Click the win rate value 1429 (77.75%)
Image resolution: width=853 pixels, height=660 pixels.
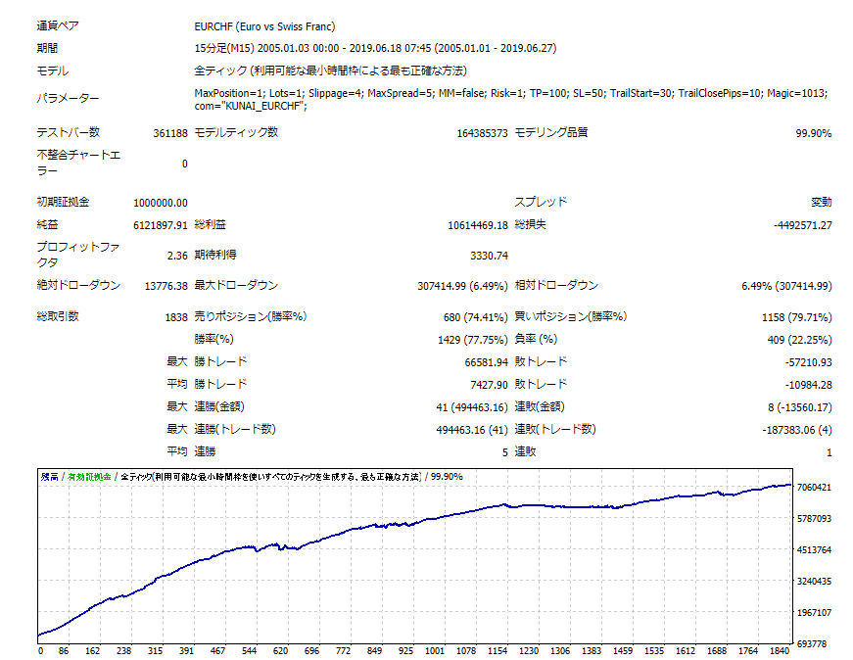pyautogui.click(x=473, y=340)
